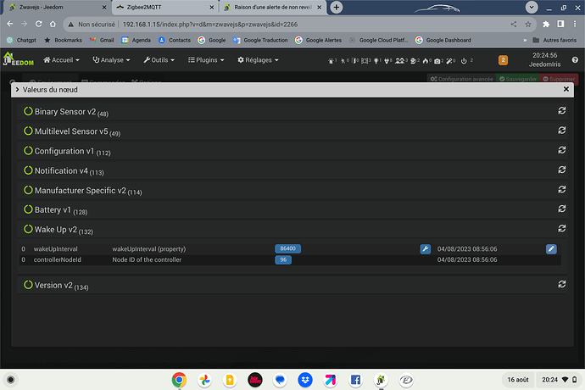
Task: Click the camera summary icon
Action: 437,60
